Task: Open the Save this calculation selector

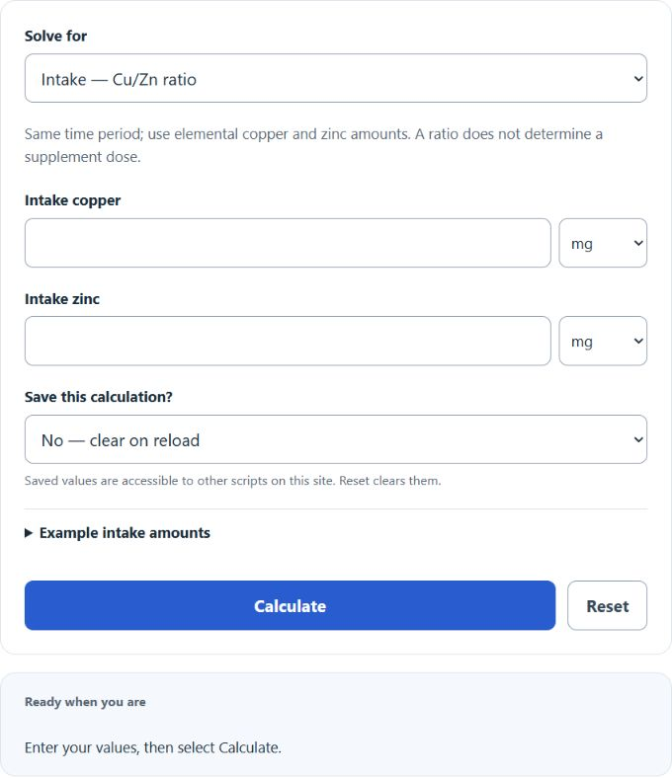Action: click(336, 439)
